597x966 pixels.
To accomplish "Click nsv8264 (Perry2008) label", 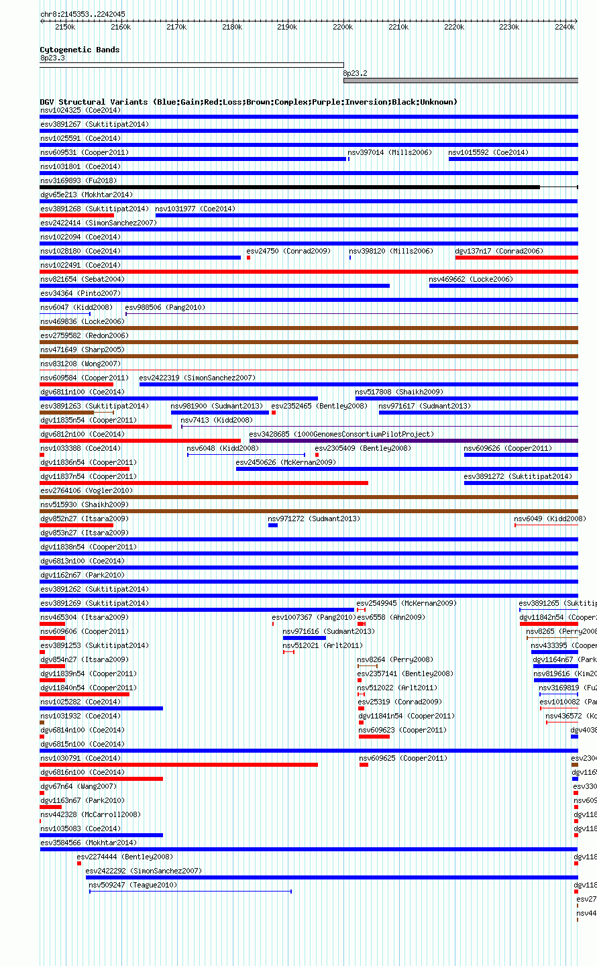I will coord(396,659).
